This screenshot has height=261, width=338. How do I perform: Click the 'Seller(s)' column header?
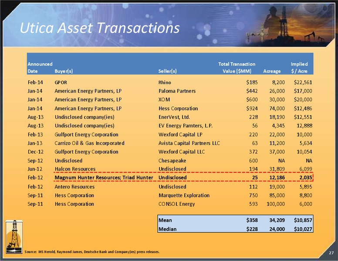(167, 71)
